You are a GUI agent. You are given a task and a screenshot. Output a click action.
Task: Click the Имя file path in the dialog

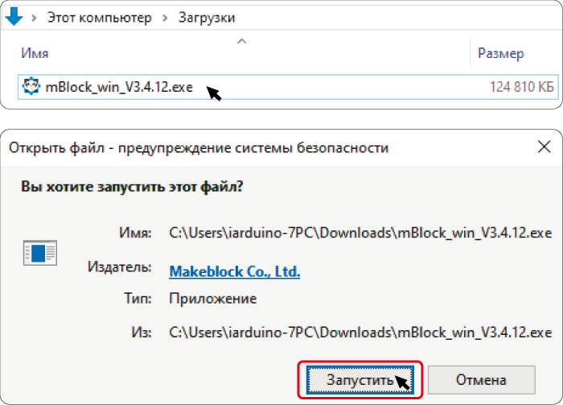360,233
